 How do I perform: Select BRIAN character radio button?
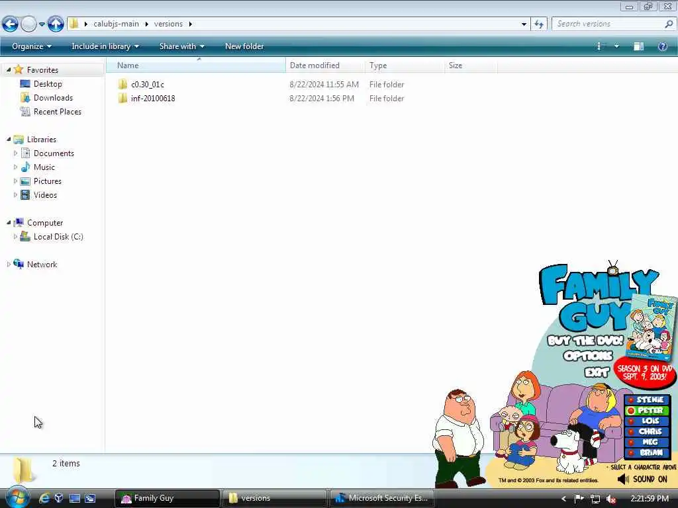tap(631, 452)
